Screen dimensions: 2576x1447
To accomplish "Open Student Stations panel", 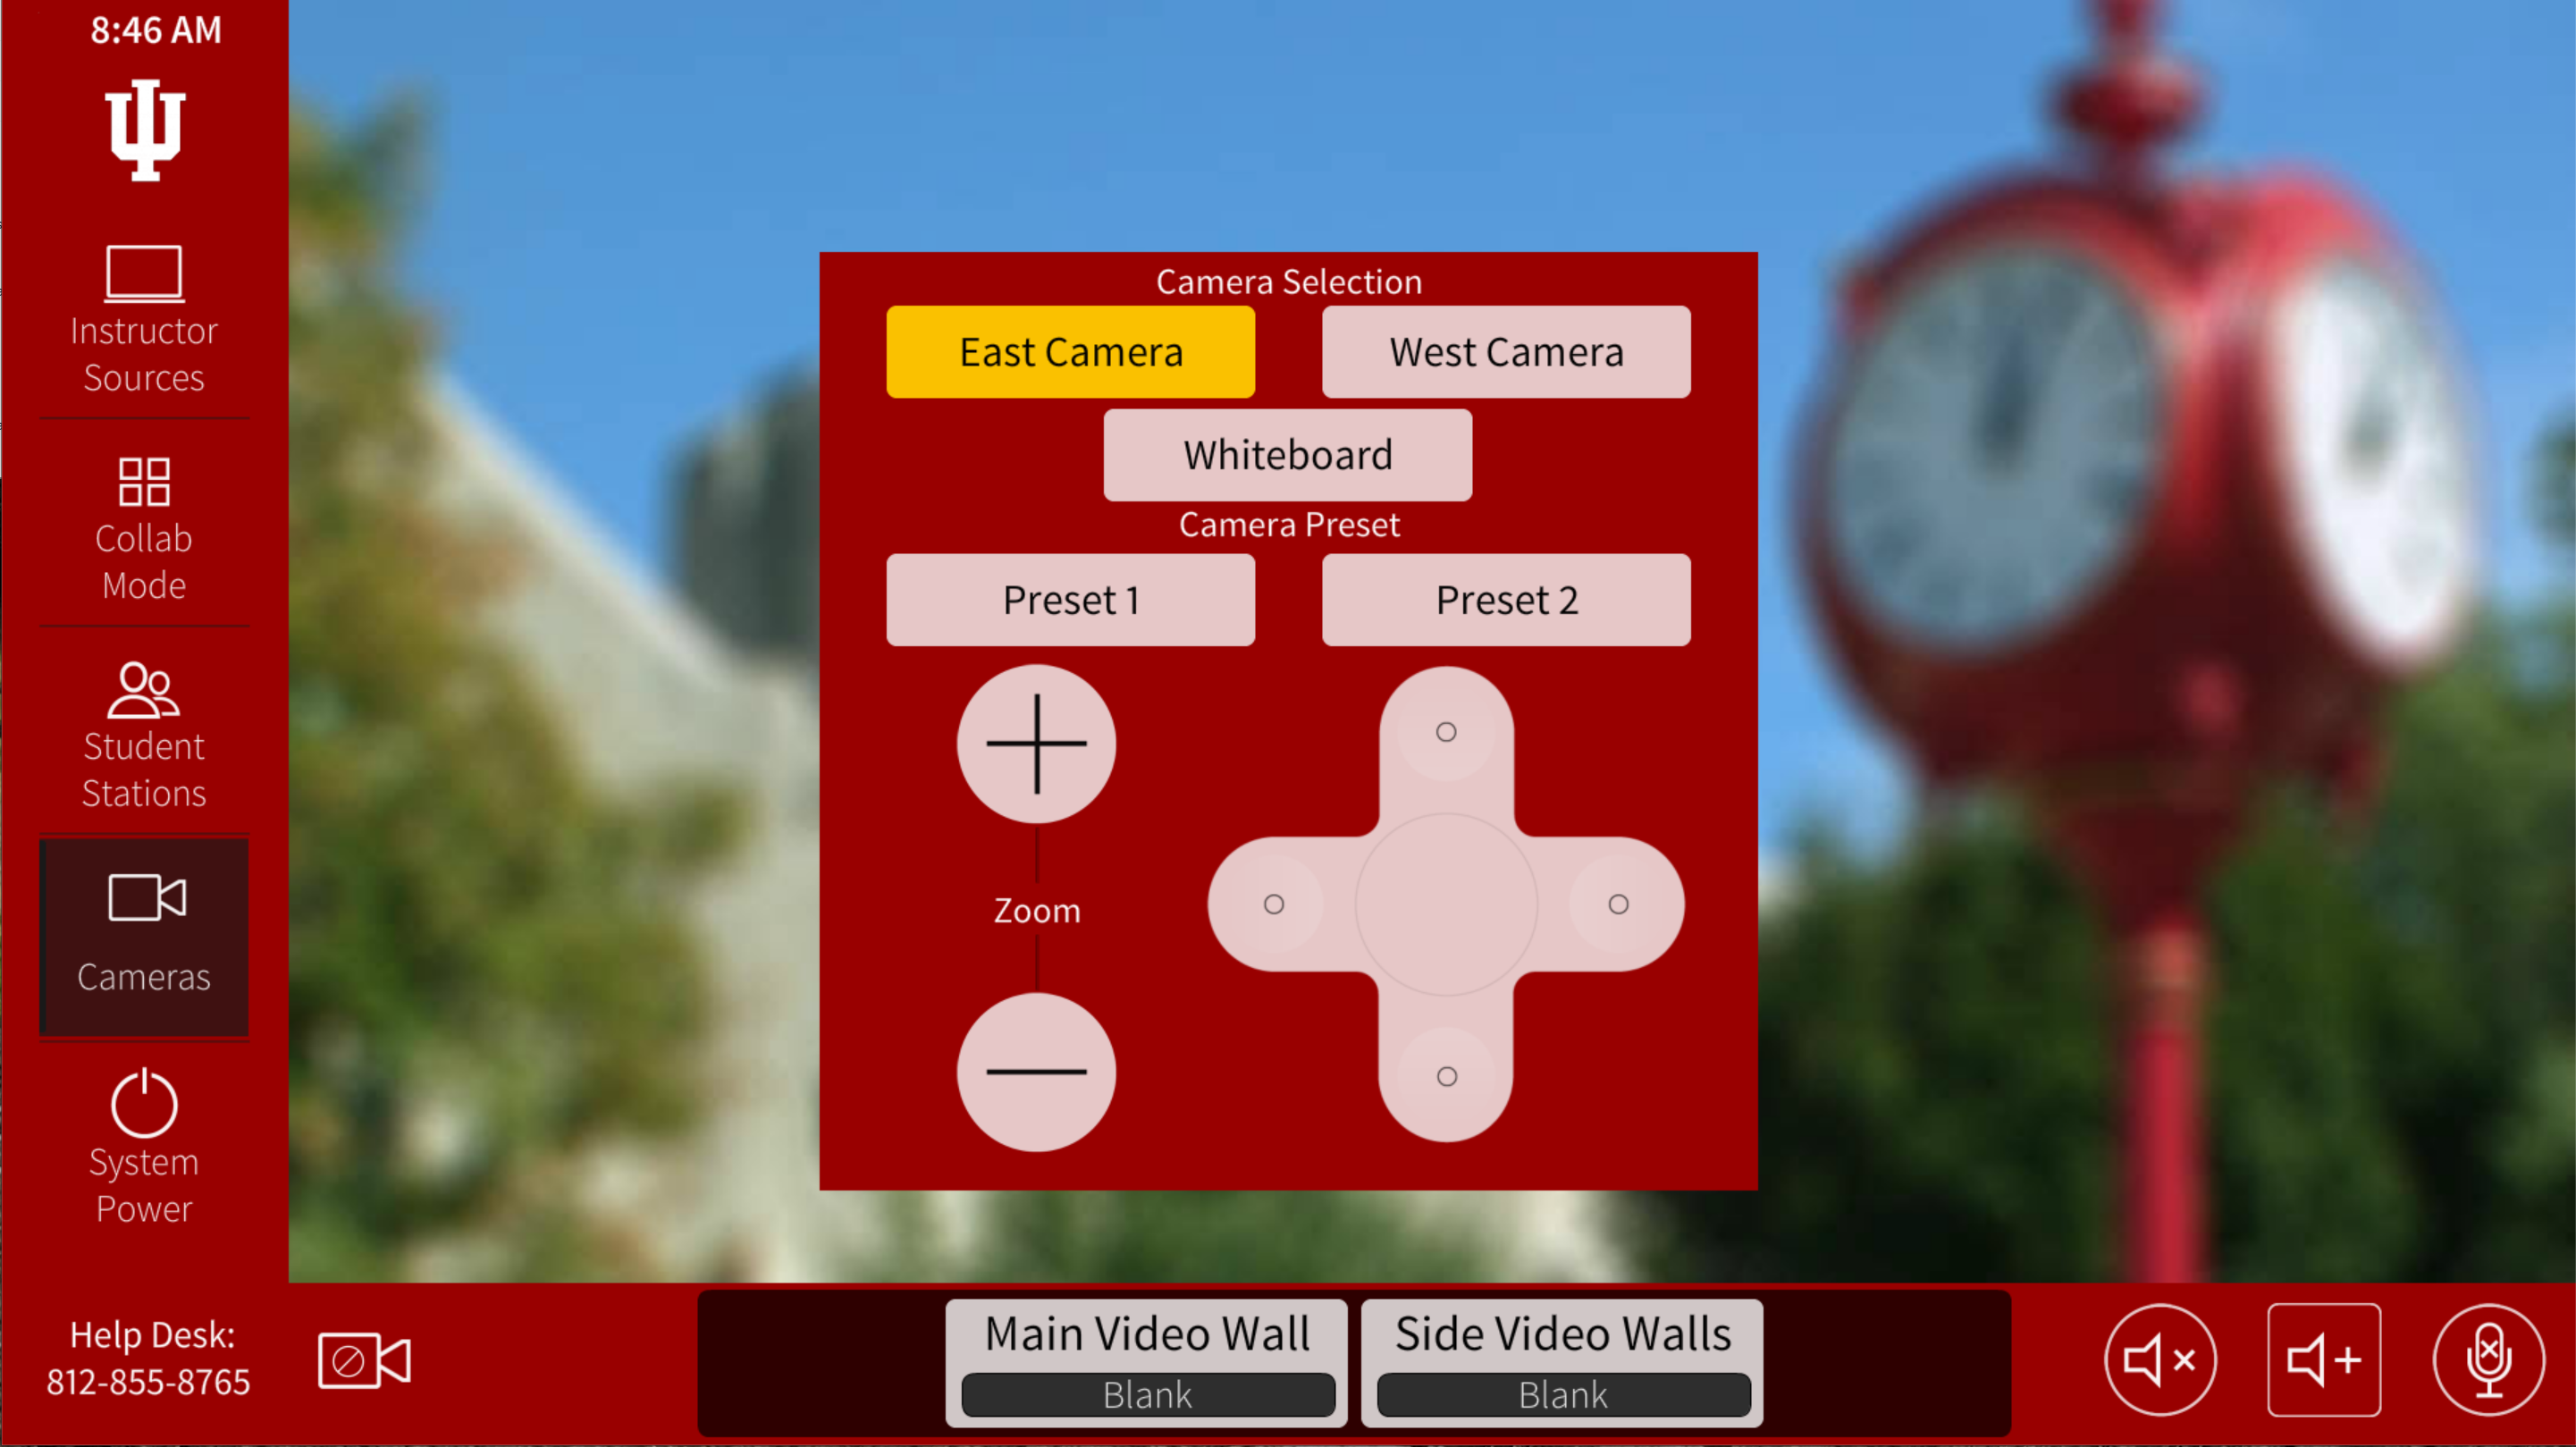I will [x=141, y=732].
